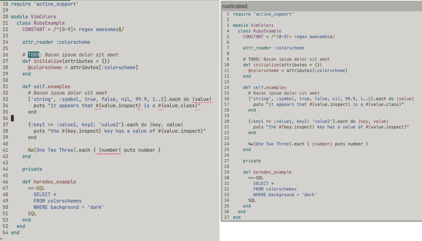The width and height of the screenshot is (422, 241).
Task: Click 'class RubyExample' on line 21
Action: (x=41, y=23)
